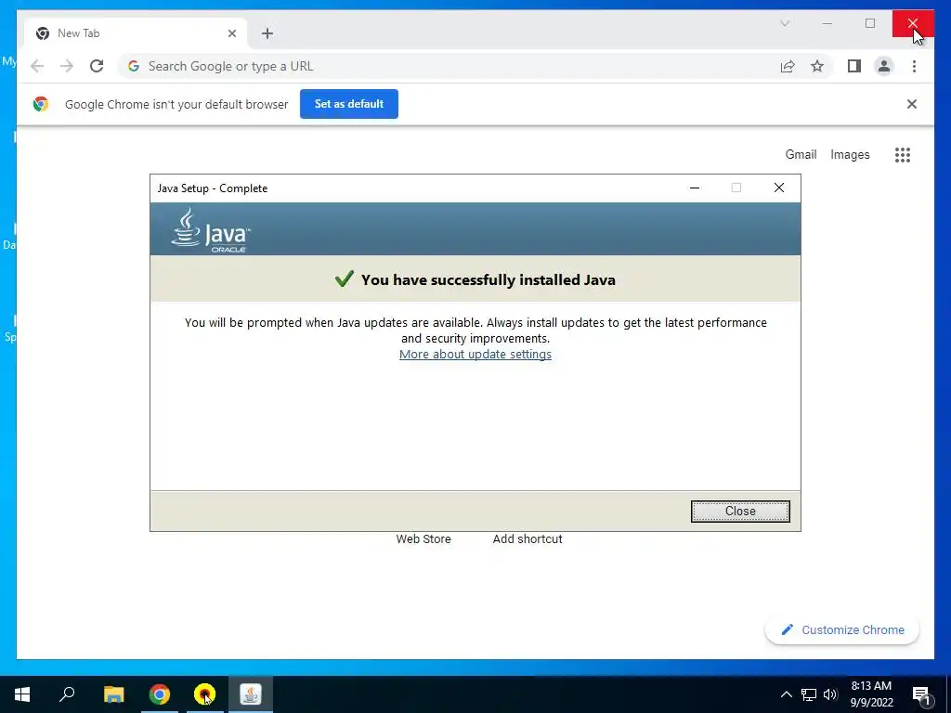Expand Chrome tab search chevron
Image resolution: width=951 pixels, height=713 pixels.
784,23
